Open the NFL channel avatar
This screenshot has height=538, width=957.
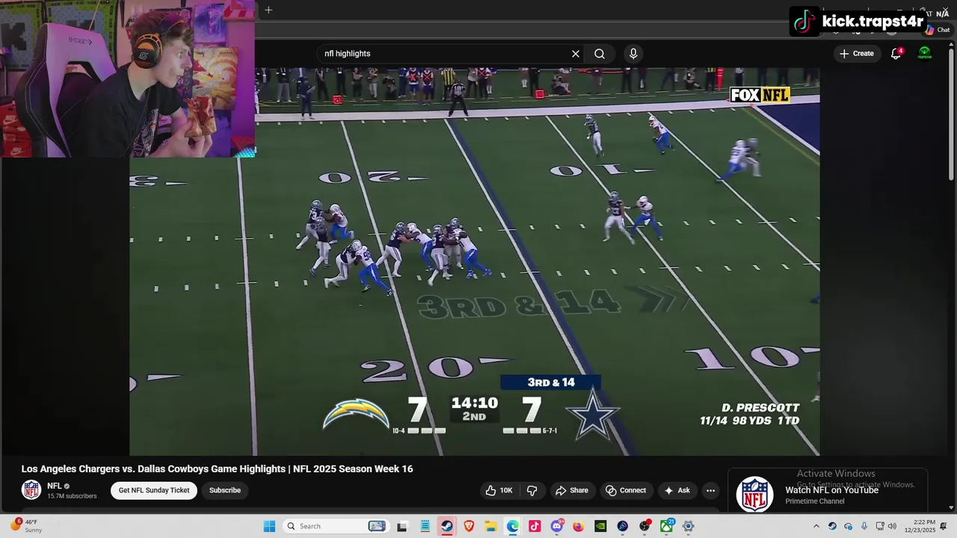31,489
